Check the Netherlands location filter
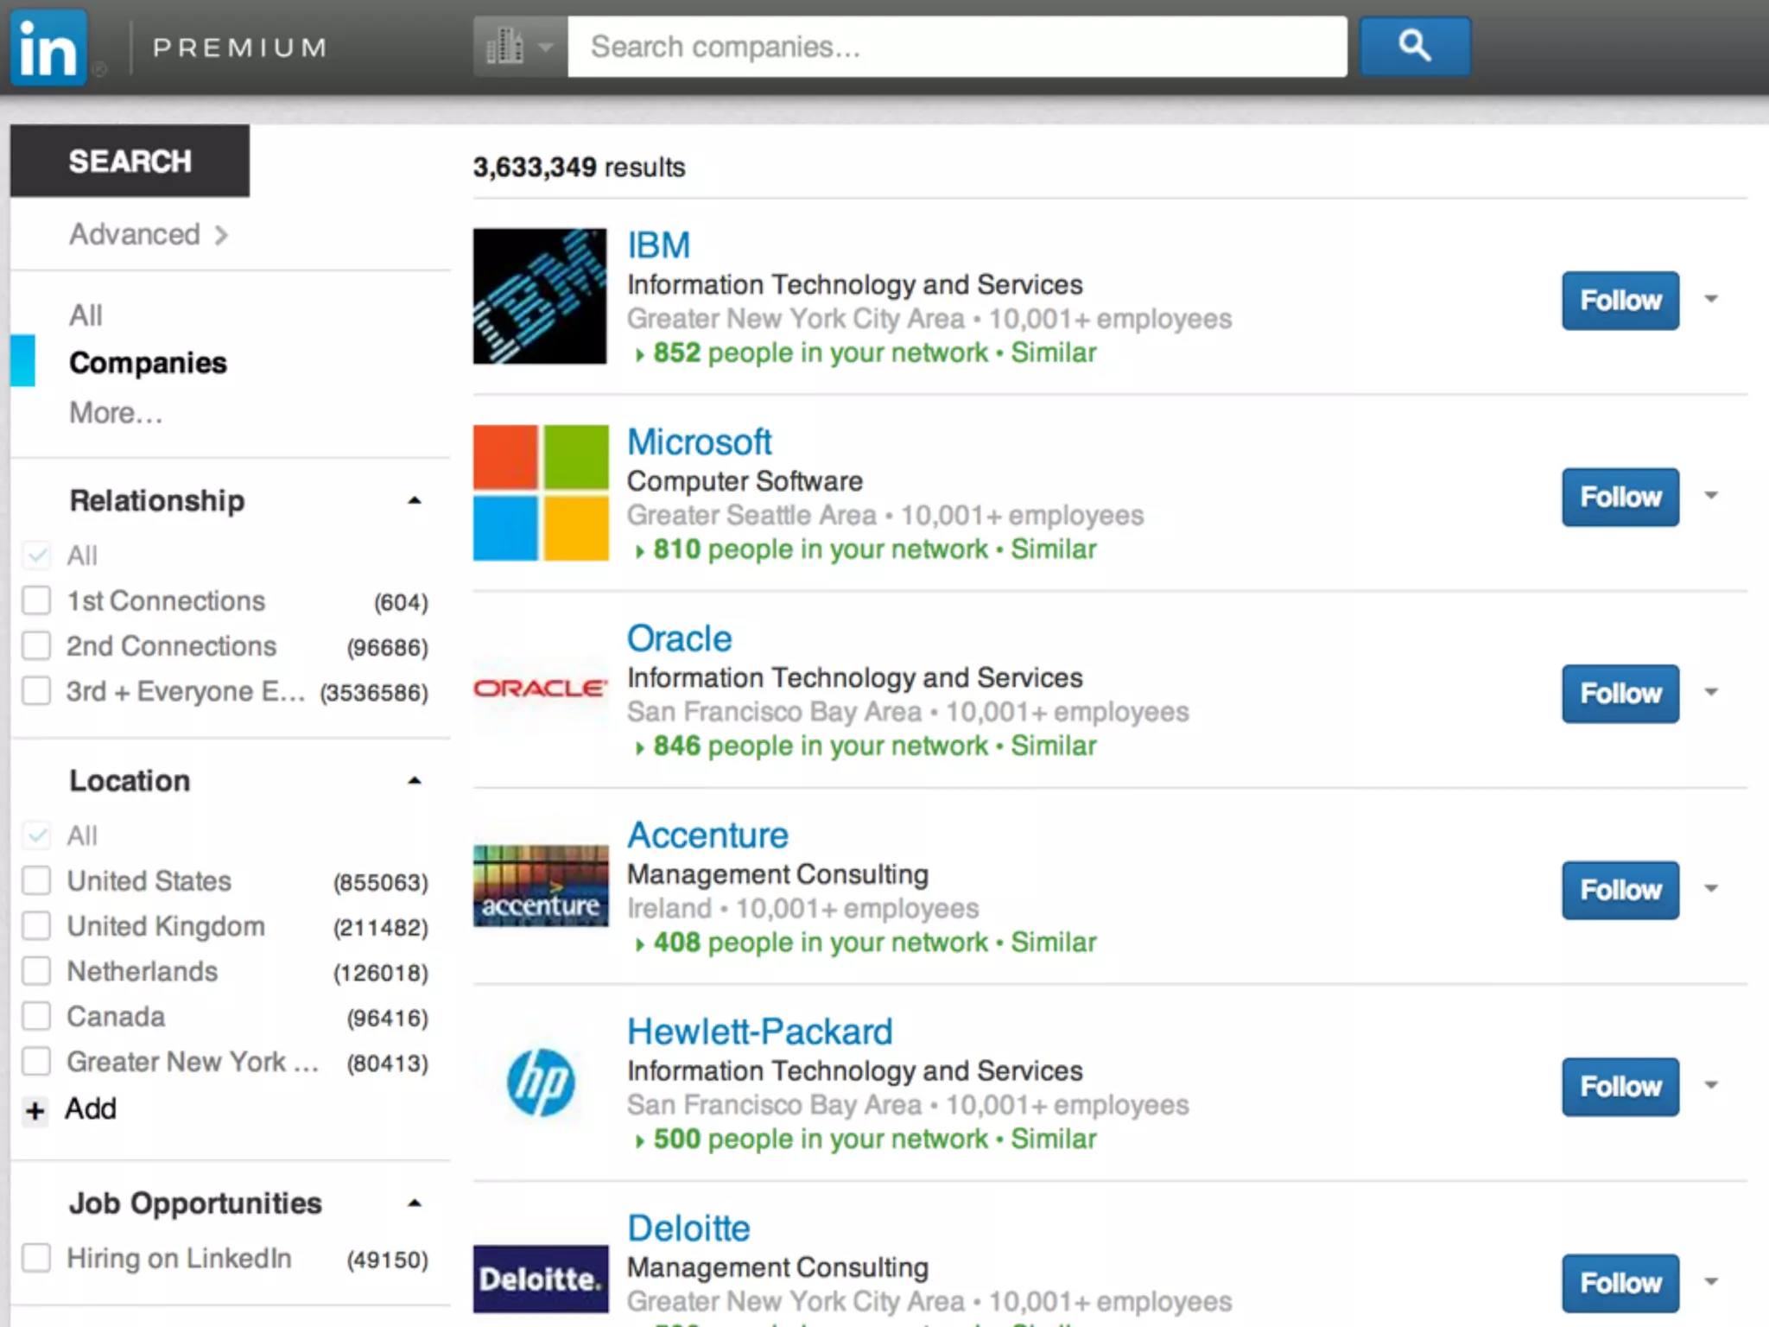This screenshot has width=1769, height=1327. point(36,971)
